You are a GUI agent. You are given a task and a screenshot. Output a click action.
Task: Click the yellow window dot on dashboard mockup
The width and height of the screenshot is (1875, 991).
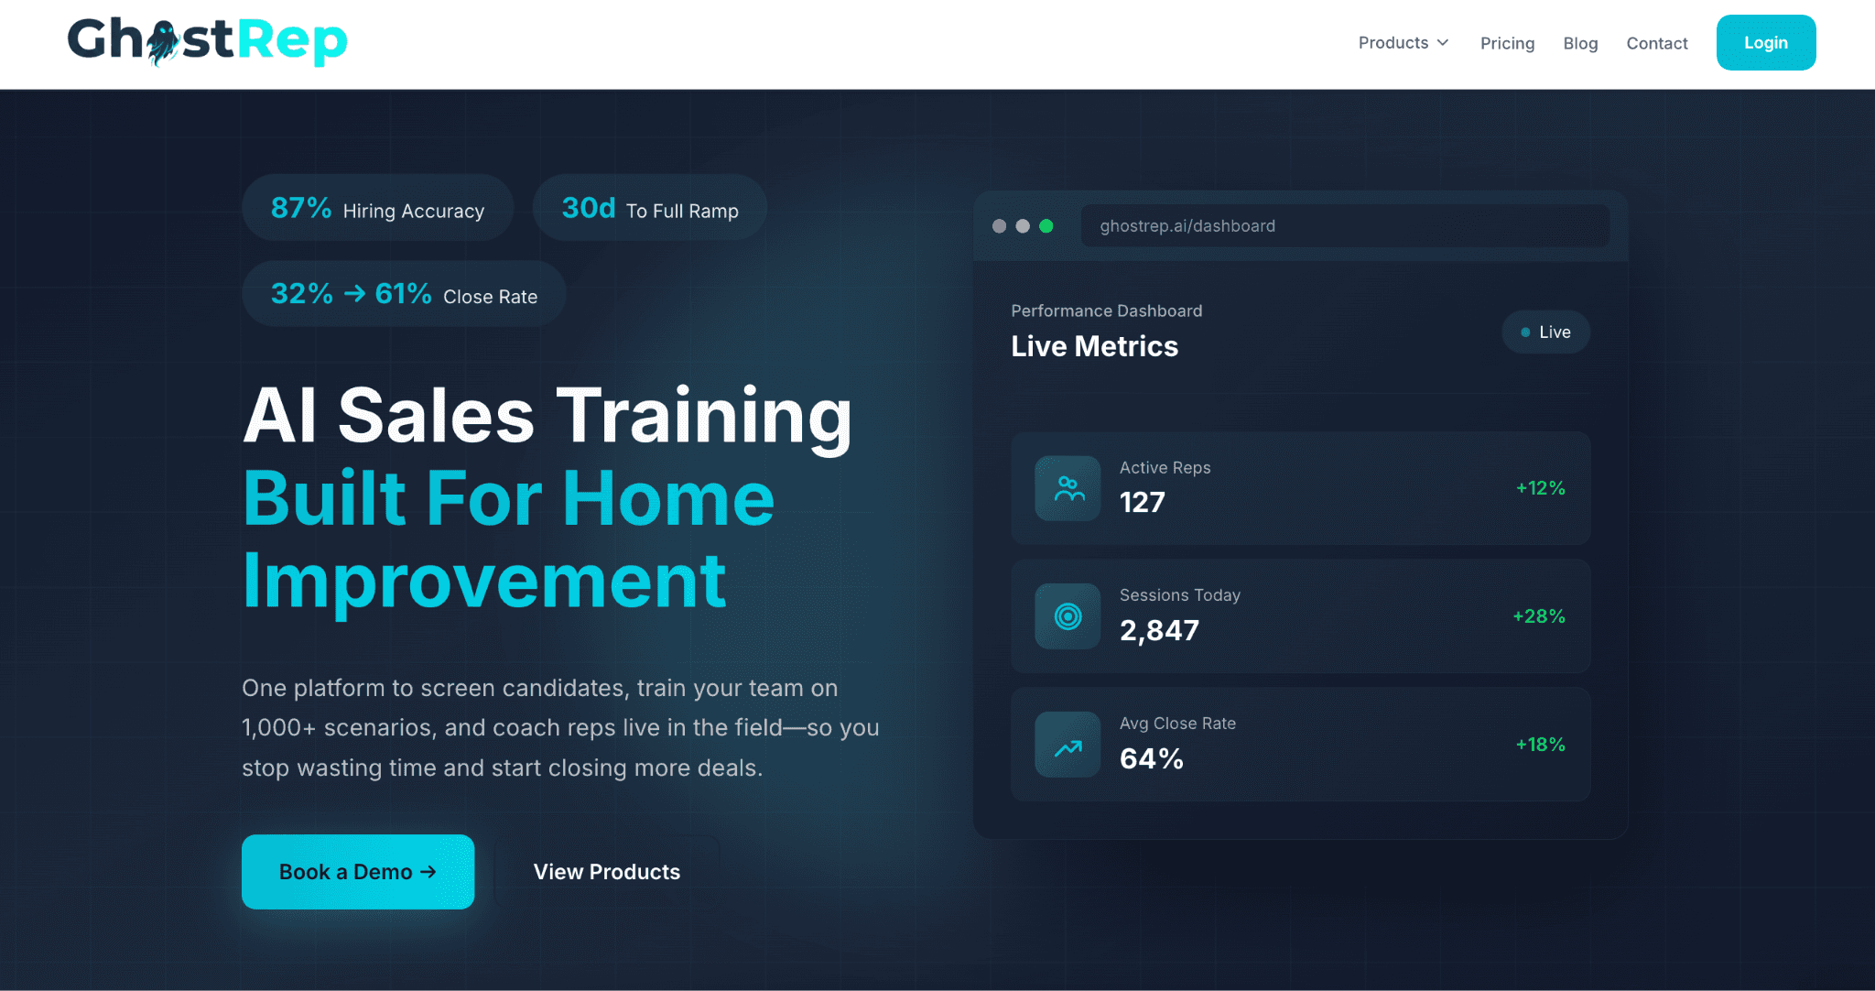(x=1022, y=226)
